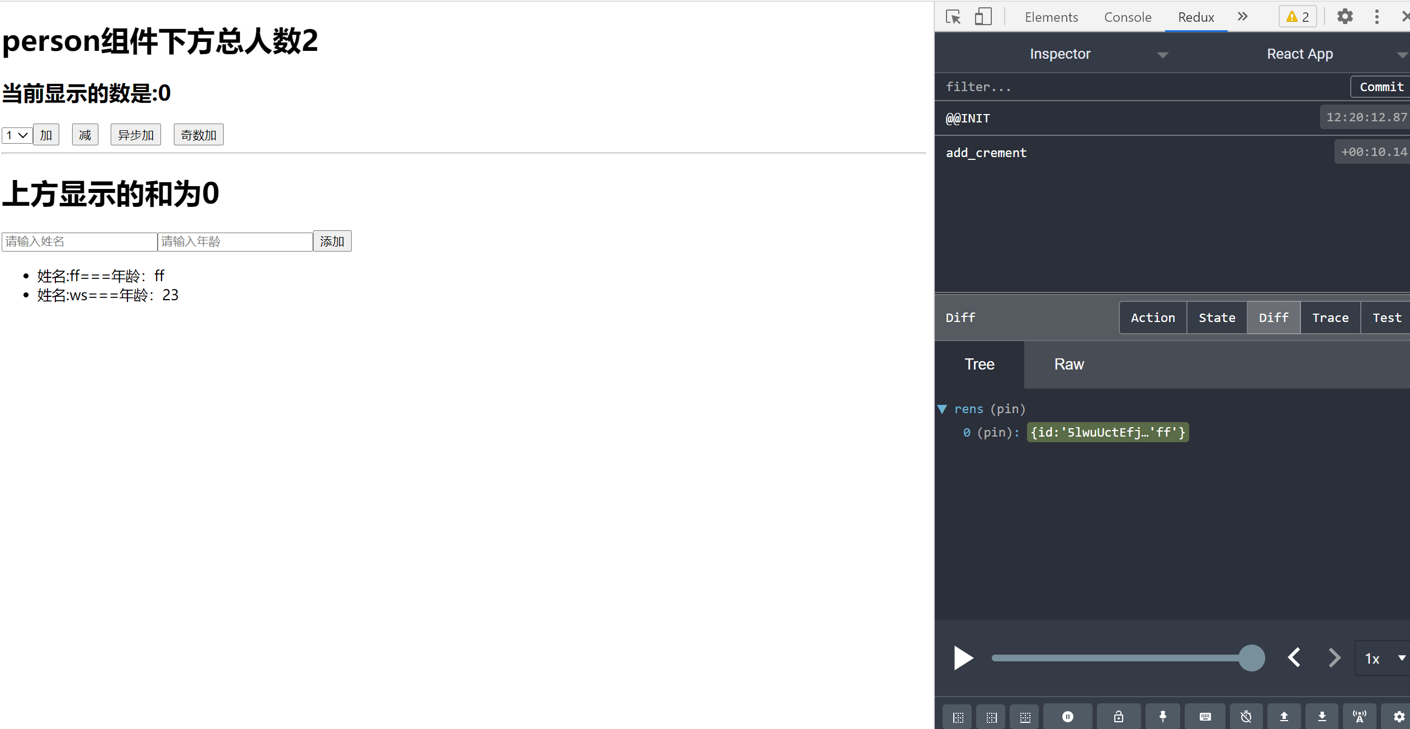The height and width of the screenshot is (729, 1410).
Task: Open the DevTools three-dot menu
Action: pyautogui.click(x=1377, y=17)
